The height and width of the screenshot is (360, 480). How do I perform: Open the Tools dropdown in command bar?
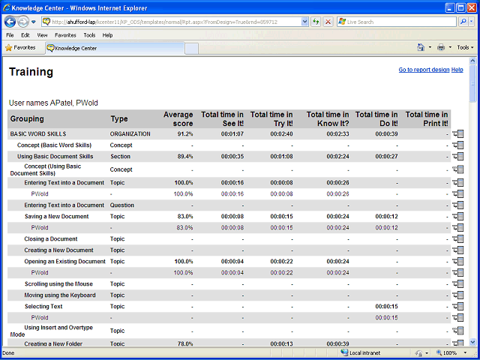tap(465, 47)
